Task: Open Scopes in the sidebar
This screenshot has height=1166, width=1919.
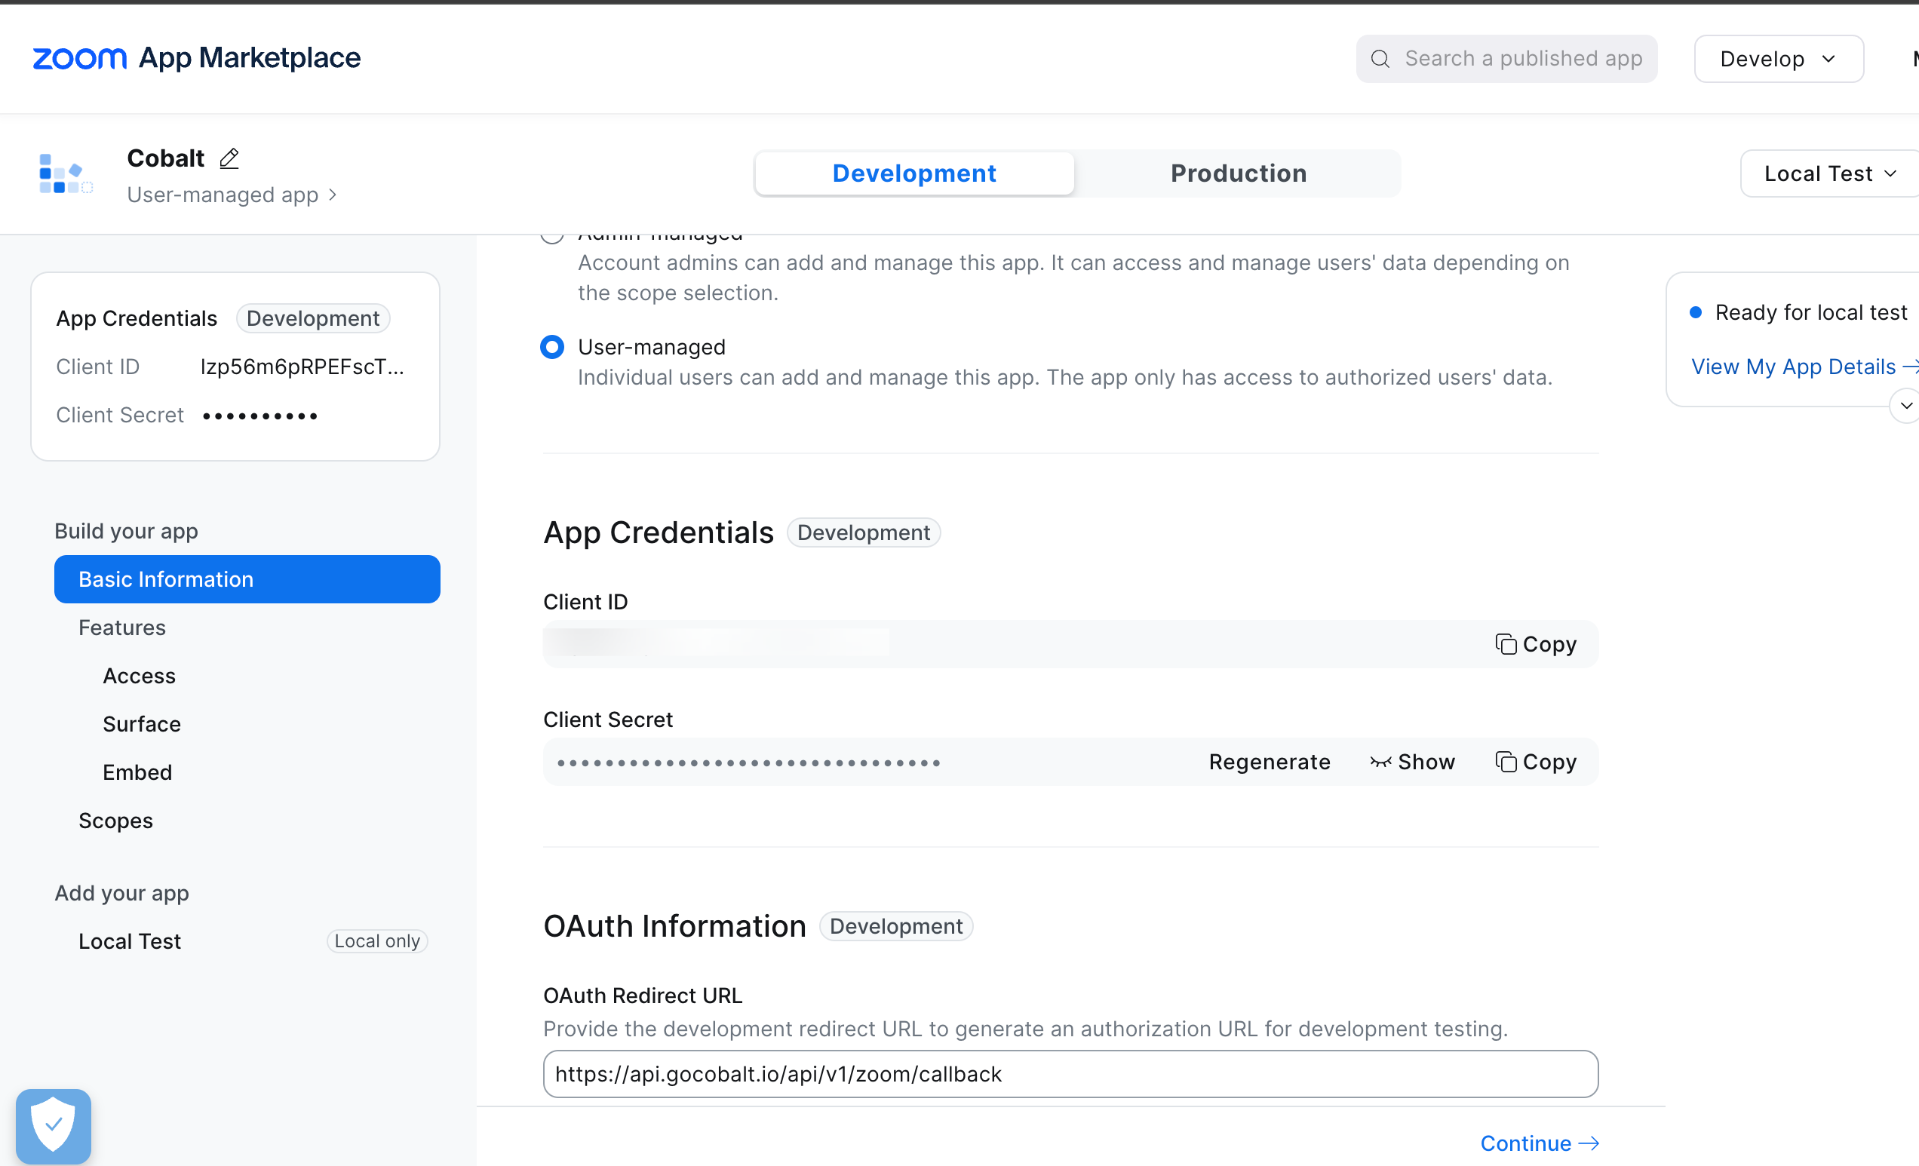Action: click(115, 820)
